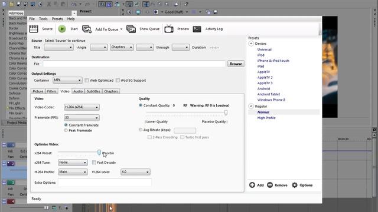378x212 pixels.
Task: Click New project icon in Vegas toolbar
Action: point(4,4)
